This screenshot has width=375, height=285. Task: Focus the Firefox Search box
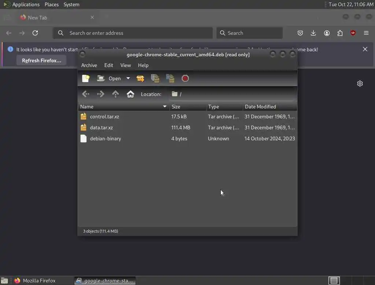(249, 33)
